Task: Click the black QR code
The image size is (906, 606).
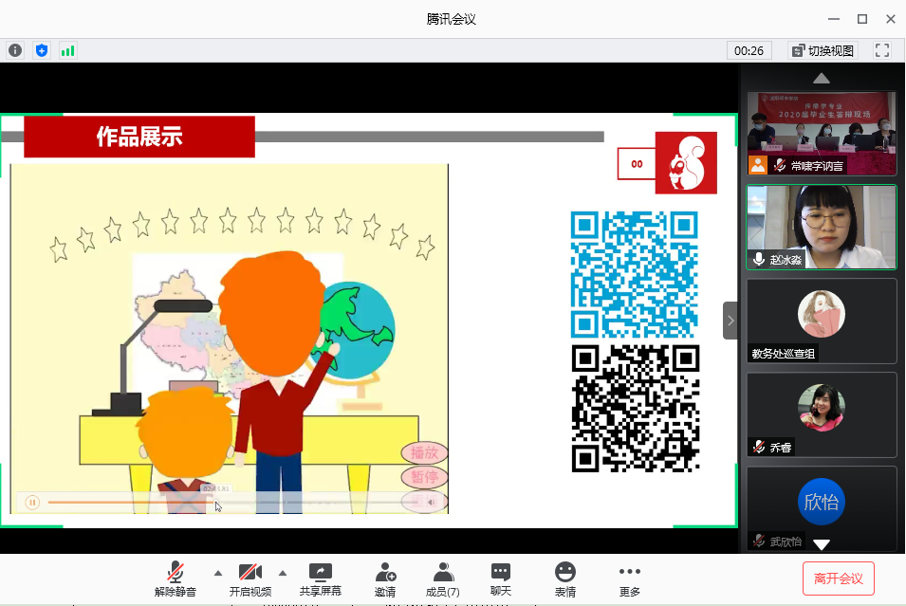Action: pyautogui.click(x=635, y=409)
